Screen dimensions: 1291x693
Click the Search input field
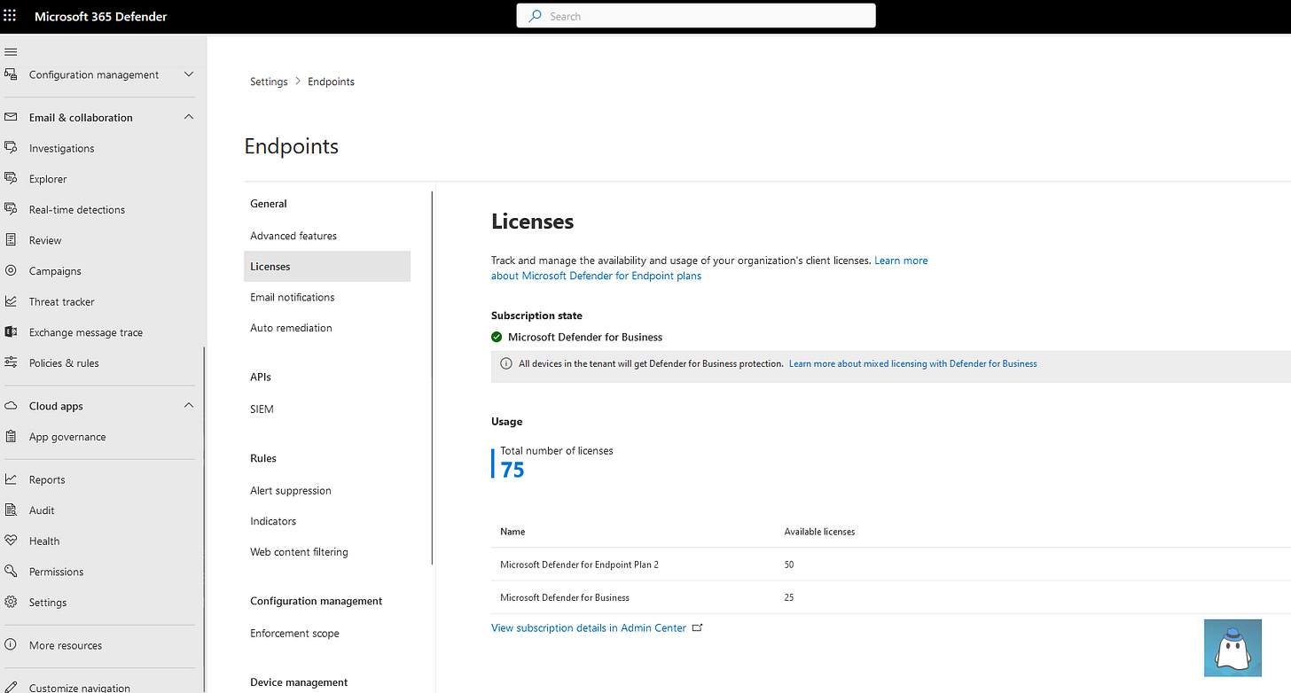point(696,16)
